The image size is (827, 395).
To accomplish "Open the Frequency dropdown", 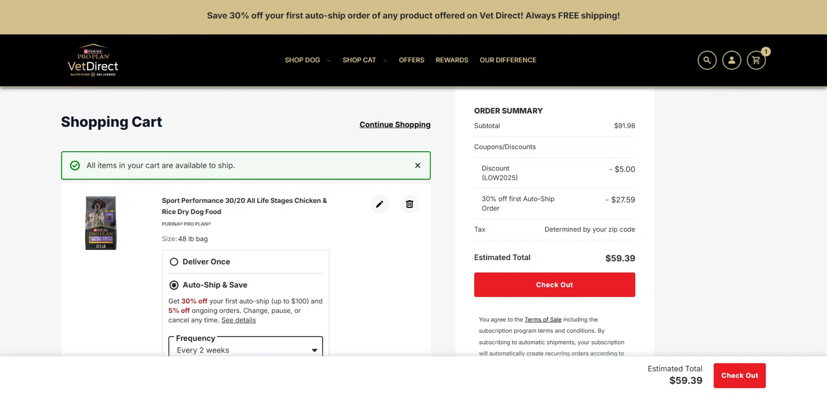I will click(246, 347).
